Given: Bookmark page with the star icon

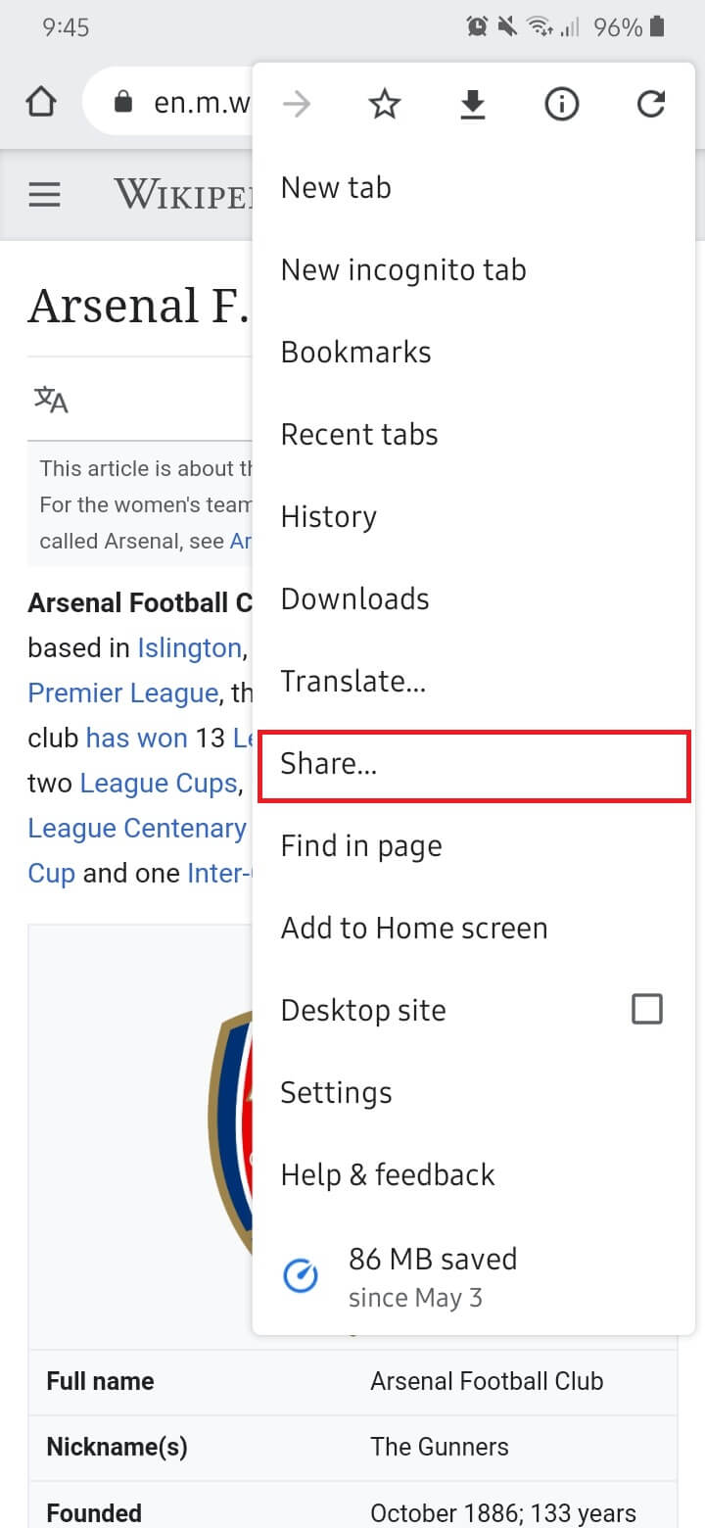Looking at the screenshot, I should 385,104.
